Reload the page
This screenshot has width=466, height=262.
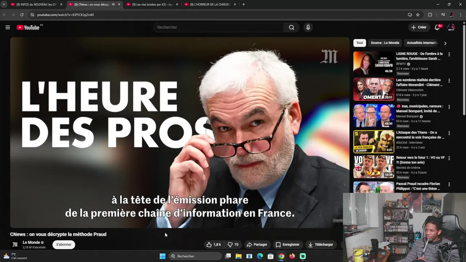[x=22, y=15]
